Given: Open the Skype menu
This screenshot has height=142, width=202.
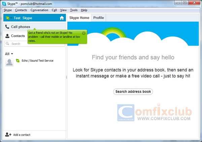Looking at the screenshot, I should coord(8,10).
